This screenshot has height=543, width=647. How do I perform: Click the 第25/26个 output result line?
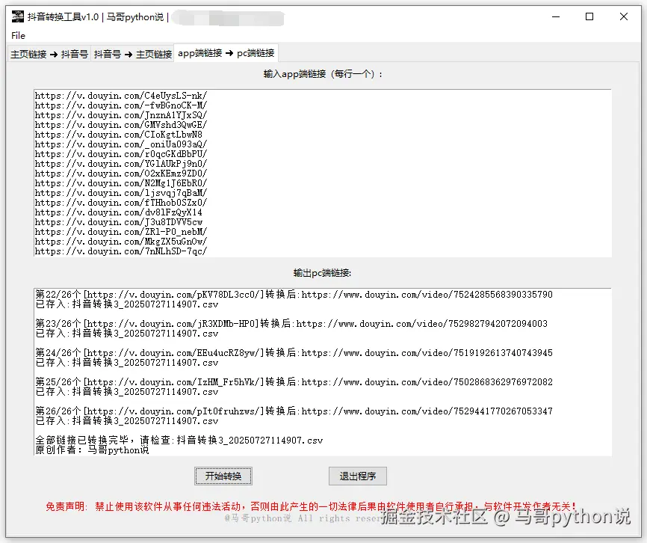click(294, 382)
